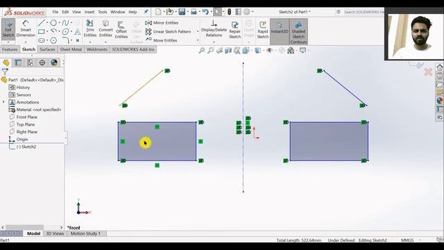The height and width of the screenshot is (250, 444).
Task: Select the Ellipse sketch tool
Action: (65, 31)
